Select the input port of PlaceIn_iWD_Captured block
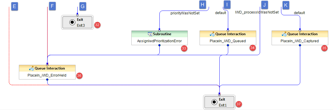The width and height of the screenshot is (333, 110). 300,31
